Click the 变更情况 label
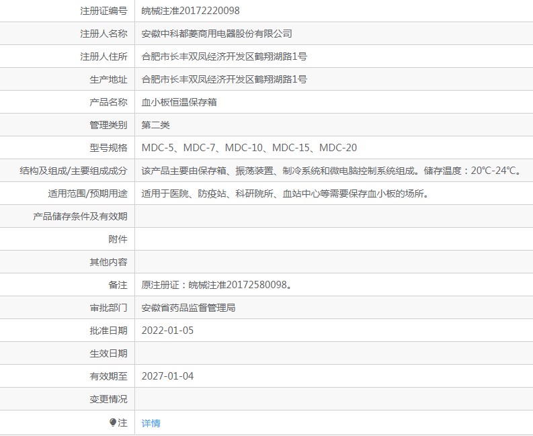 108,399
